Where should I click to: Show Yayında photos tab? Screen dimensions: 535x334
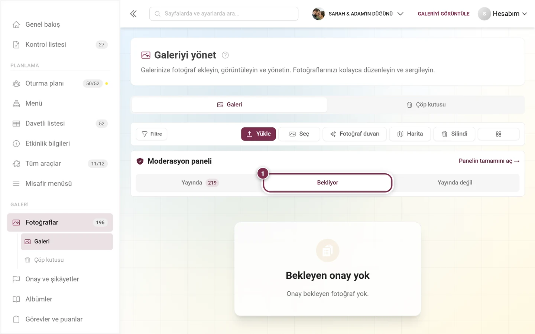(x=200, y=183)
